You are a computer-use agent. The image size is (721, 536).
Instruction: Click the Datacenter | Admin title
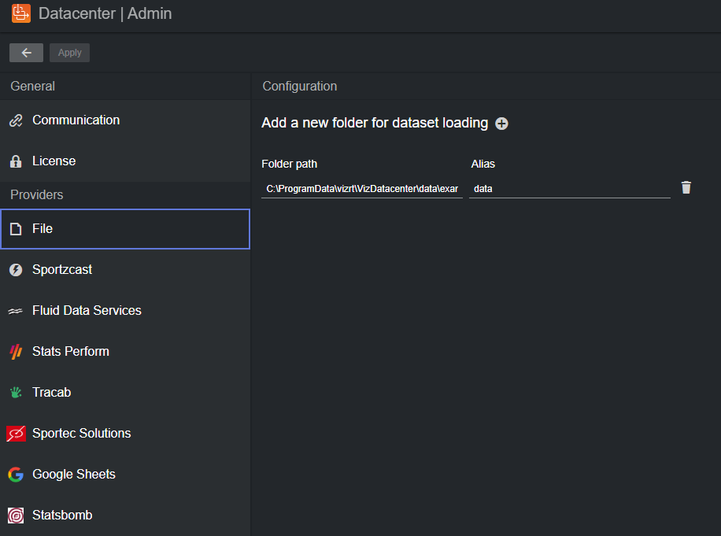point(105,14)
